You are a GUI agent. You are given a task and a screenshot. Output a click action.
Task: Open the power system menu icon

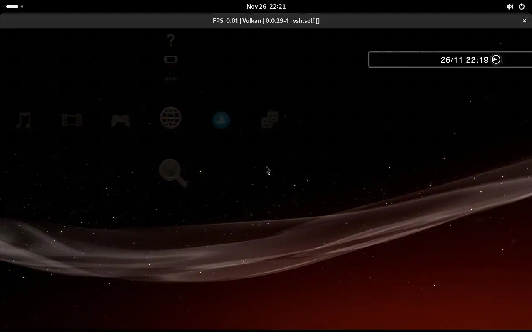tap(521, 7)
